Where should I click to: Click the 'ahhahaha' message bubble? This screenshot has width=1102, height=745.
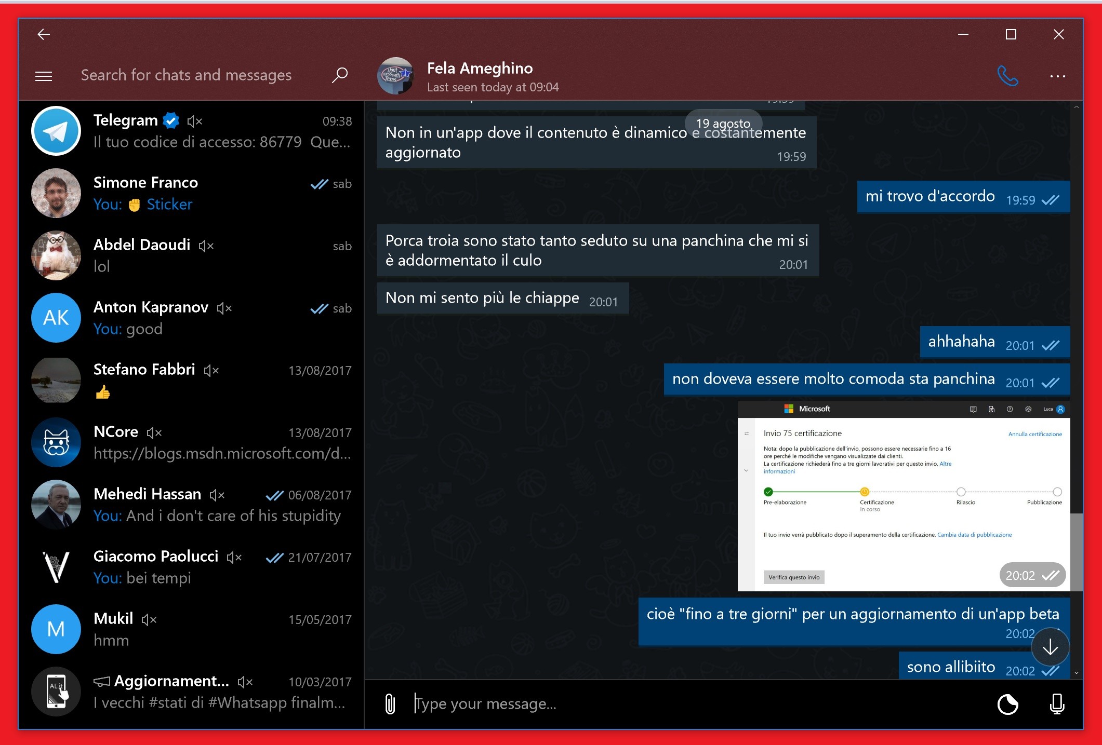click(x=994, y=342)
